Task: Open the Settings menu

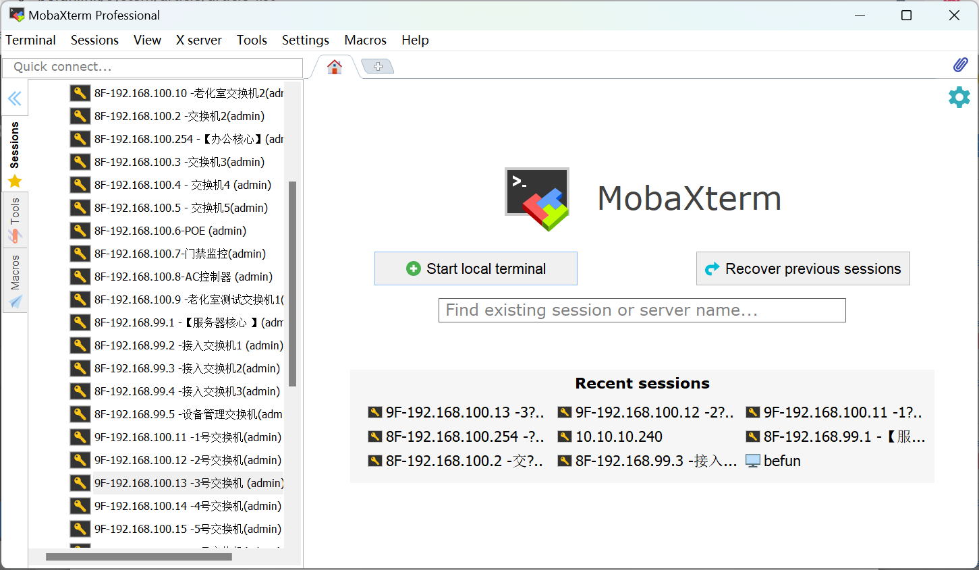Action: tap(306, 40)
